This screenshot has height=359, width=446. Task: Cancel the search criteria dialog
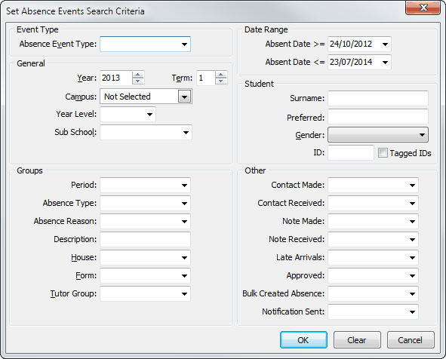(411, 340)
